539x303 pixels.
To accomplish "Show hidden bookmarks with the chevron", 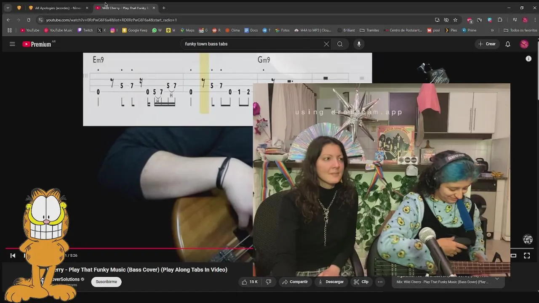I will pyautogui.click(x=492, y=30).
